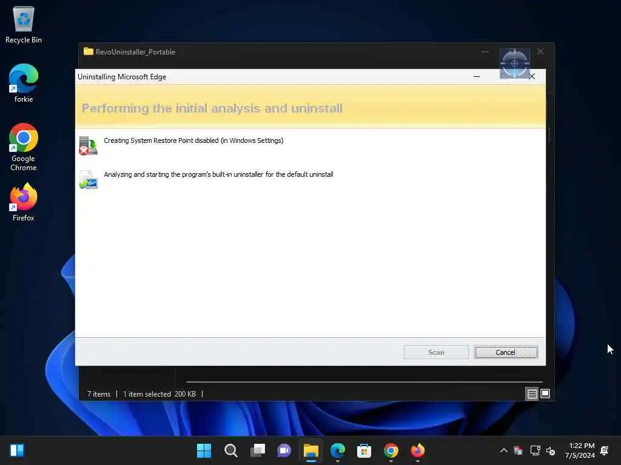Open taskbar Search
The height and width of the screenshot is (465, 621).
pyautogui.click(x=230, y=450)
